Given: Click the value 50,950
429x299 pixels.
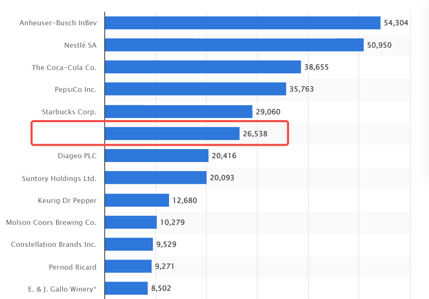Looking at the screenshot, I should point(379,45).
